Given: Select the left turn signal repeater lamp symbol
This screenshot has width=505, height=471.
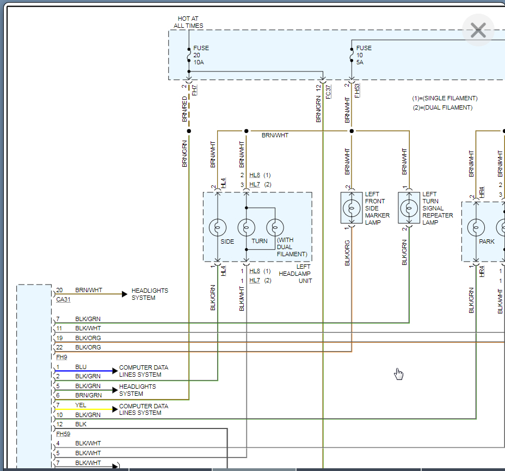Looking at the screenshot, I should point(409,208).
